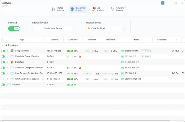Click the Network Scanner nodes icon
The height and width of the screenshot is (122, 185).
click(x=112, y=9)
